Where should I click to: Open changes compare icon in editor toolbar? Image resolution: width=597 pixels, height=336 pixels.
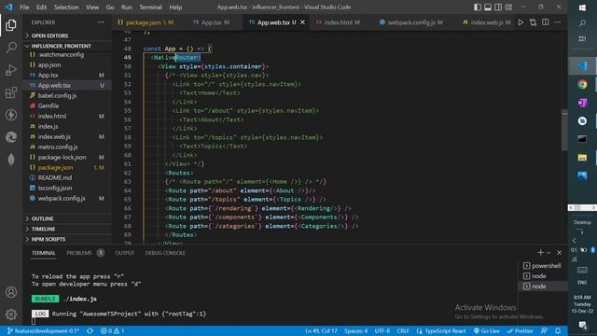click(533, 22)
